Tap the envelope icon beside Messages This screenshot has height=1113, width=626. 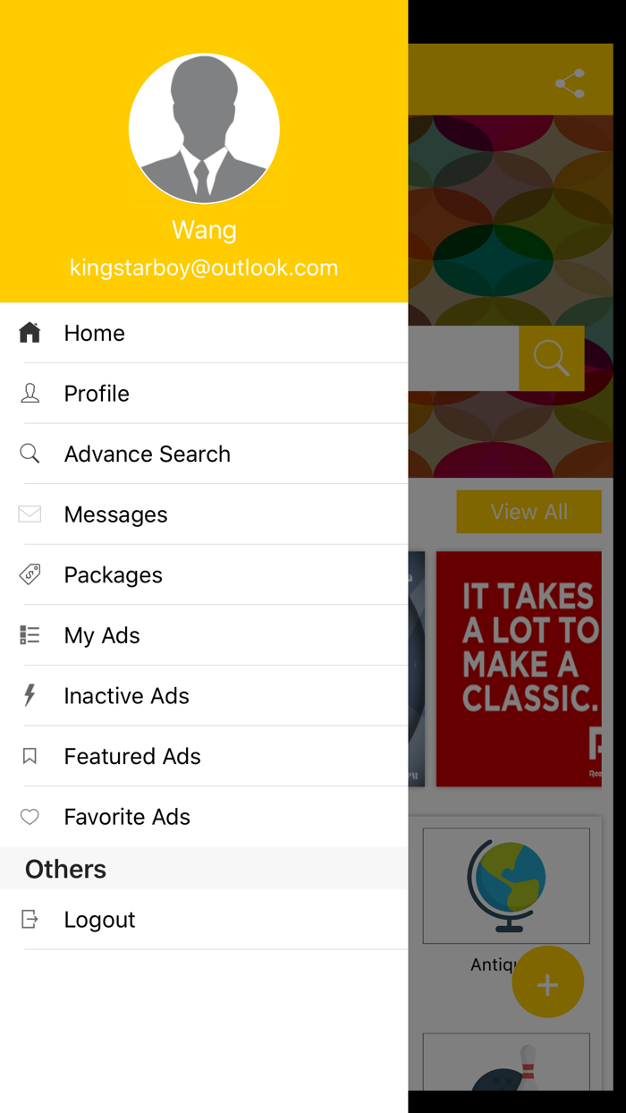click(x=30, y=514)
